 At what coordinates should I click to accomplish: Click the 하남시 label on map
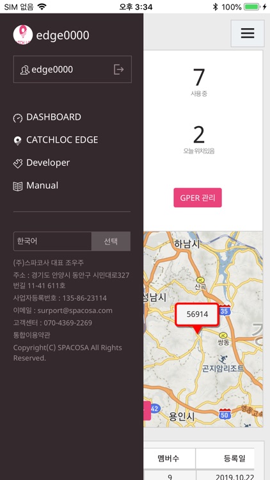[187, 244]
